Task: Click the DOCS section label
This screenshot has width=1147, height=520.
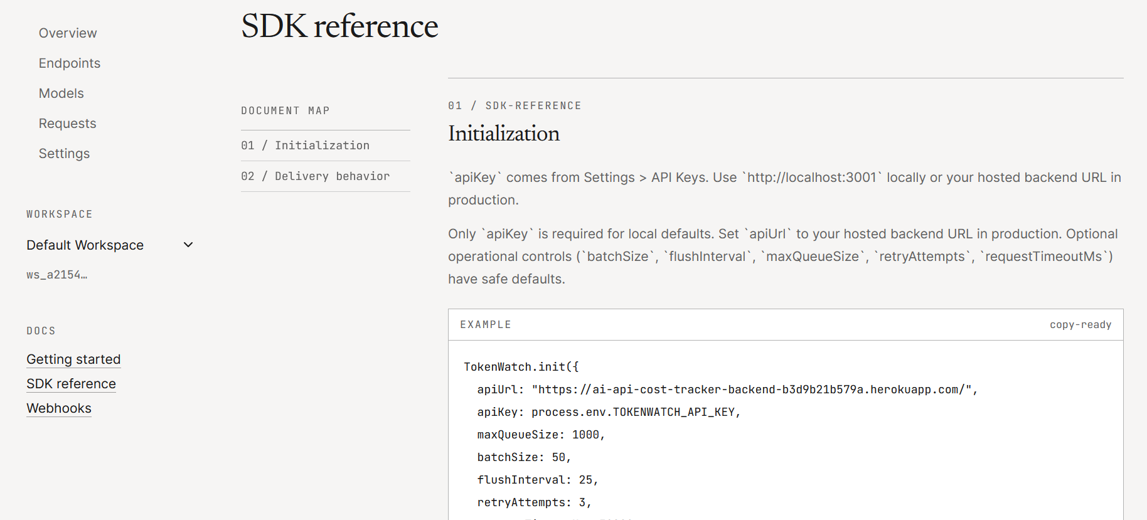Action: click(x=41, y=331)
